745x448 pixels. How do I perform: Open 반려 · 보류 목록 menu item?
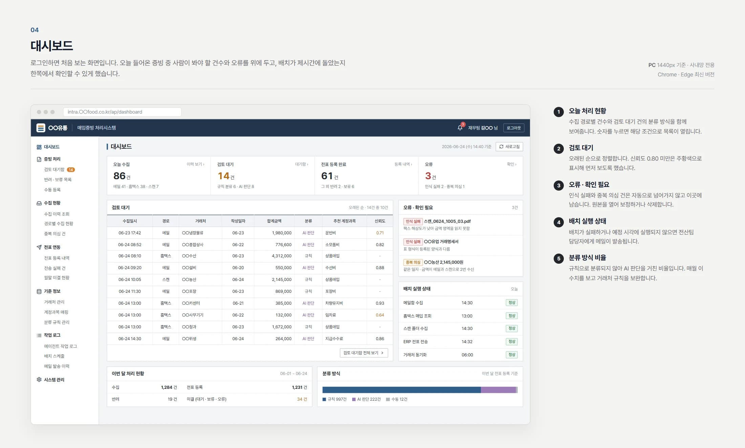(58, 180)
